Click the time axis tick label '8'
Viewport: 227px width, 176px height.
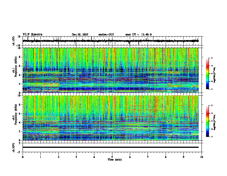coord(166,157)
